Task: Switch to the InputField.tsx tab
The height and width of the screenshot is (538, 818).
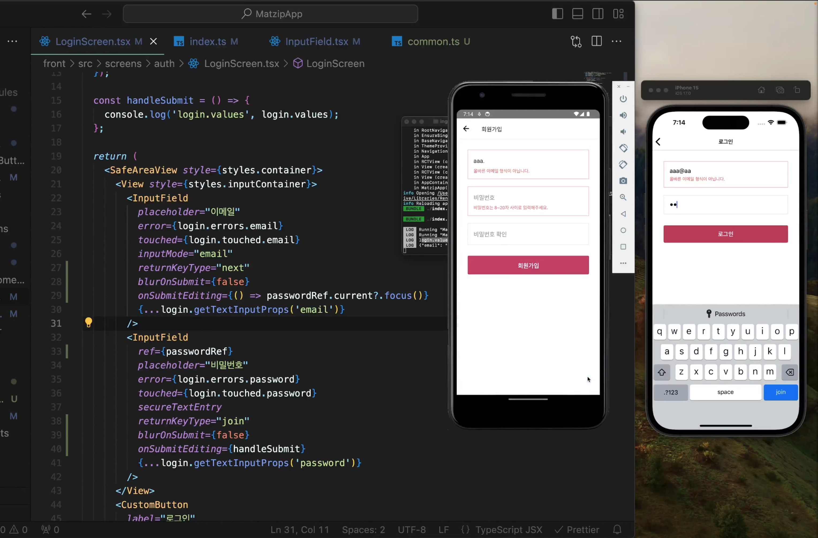Action: click(317, 41)
